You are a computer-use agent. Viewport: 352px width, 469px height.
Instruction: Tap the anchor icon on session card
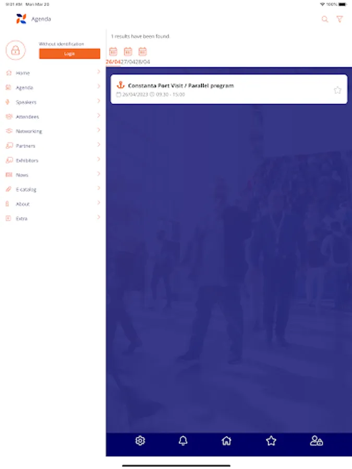[x=120, y=85]
